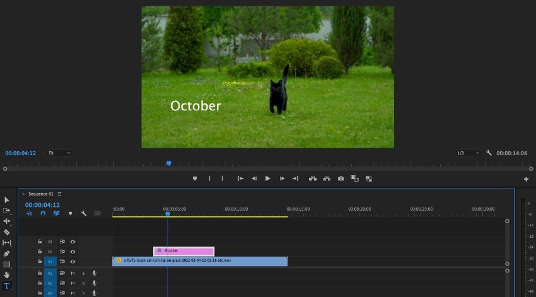Screen dimensions: 536x297
Task: Select the fluffy black cat video clip
Action: (200, 261)
